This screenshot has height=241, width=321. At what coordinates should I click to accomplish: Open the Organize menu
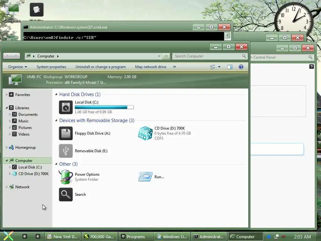point(18,67)
